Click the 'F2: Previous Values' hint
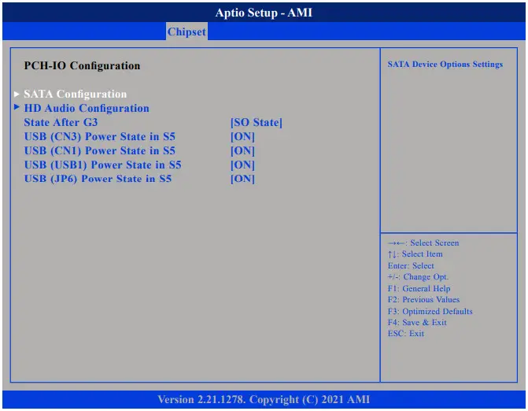 pos(423,299)
